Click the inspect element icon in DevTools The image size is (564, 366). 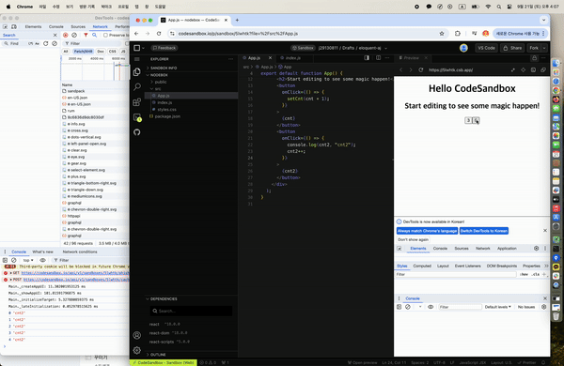pos(399,249)
